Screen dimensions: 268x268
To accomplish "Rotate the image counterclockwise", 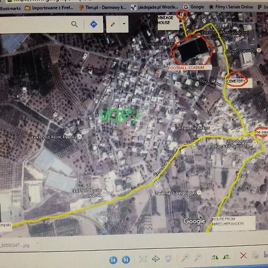I will point(226,257).
